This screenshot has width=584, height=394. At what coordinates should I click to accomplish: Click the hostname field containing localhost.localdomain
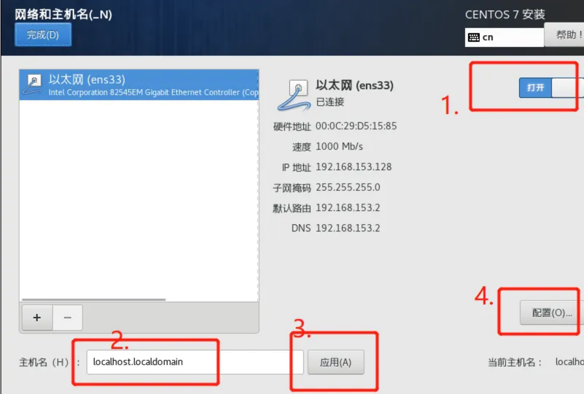[195, 362]
